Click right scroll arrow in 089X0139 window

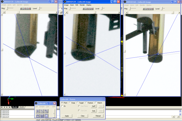click(57, 12)
